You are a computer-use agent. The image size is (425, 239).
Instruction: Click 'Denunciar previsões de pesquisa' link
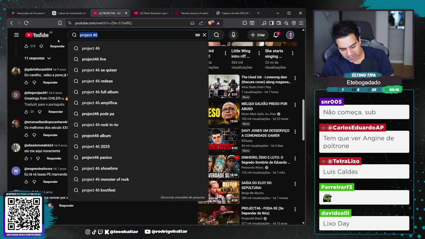183,198
